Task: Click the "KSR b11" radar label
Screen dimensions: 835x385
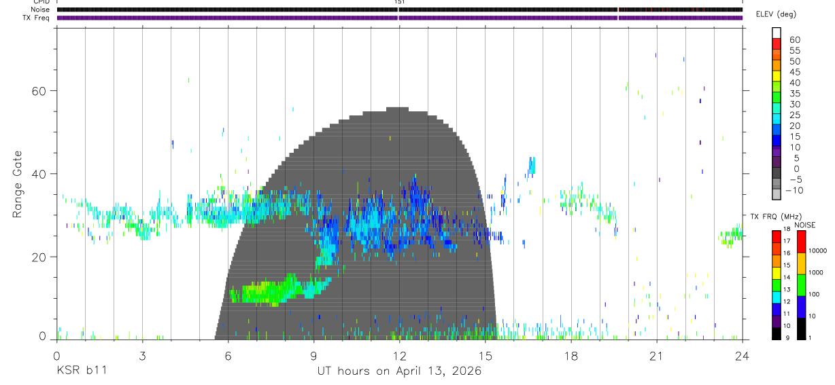Action: pyautogui.click(x=81, y=371)
